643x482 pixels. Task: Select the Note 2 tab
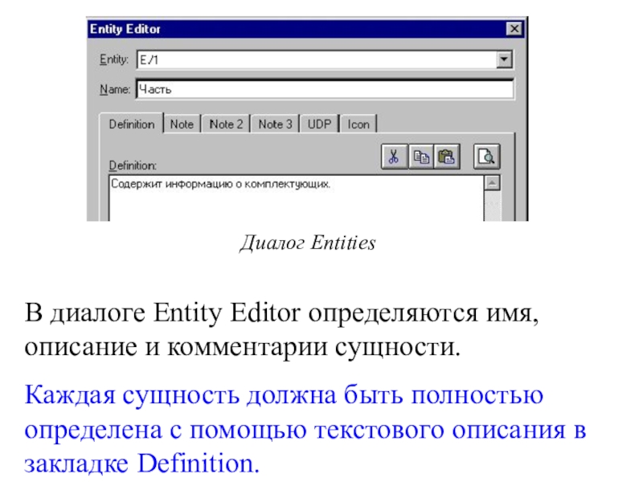(x=226, y=125)
